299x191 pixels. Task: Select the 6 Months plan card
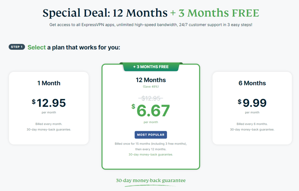[252, 108]
